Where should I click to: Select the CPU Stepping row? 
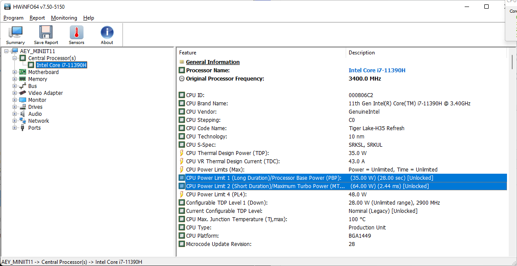coord(342,120)
